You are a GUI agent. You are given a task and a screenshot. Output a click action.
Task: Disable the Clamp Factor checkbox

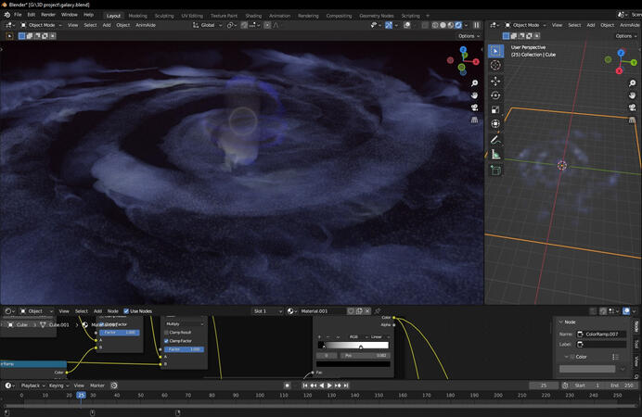(164, 341)
